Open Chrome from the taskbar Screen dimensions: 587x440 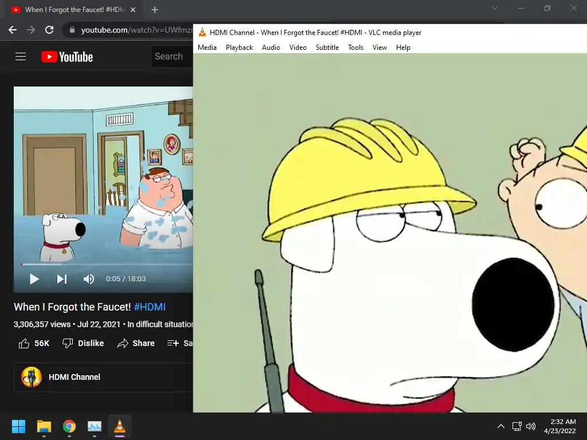click(69, 426)
